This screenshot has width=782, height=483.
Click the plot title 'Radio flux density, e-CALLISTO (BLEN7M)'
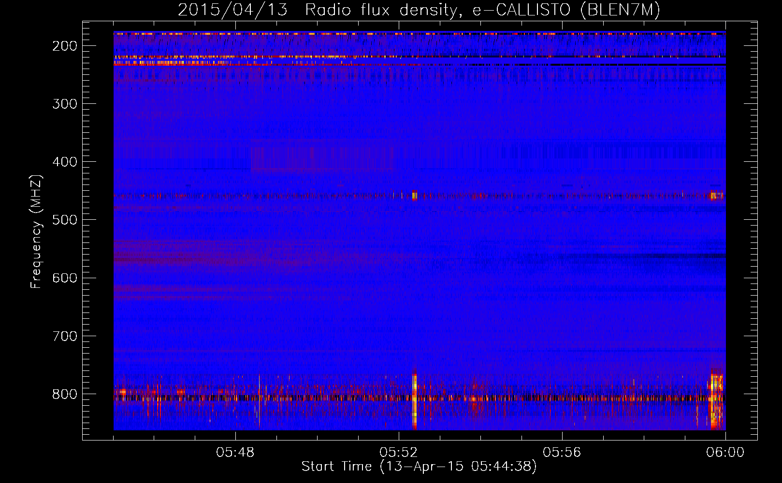(x=482, y=10)
